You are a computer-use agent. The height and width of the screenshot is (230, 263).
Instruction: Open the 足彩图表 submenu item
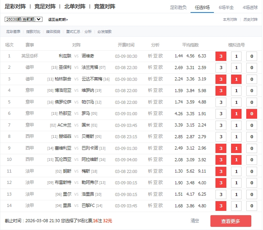point(13,32)
